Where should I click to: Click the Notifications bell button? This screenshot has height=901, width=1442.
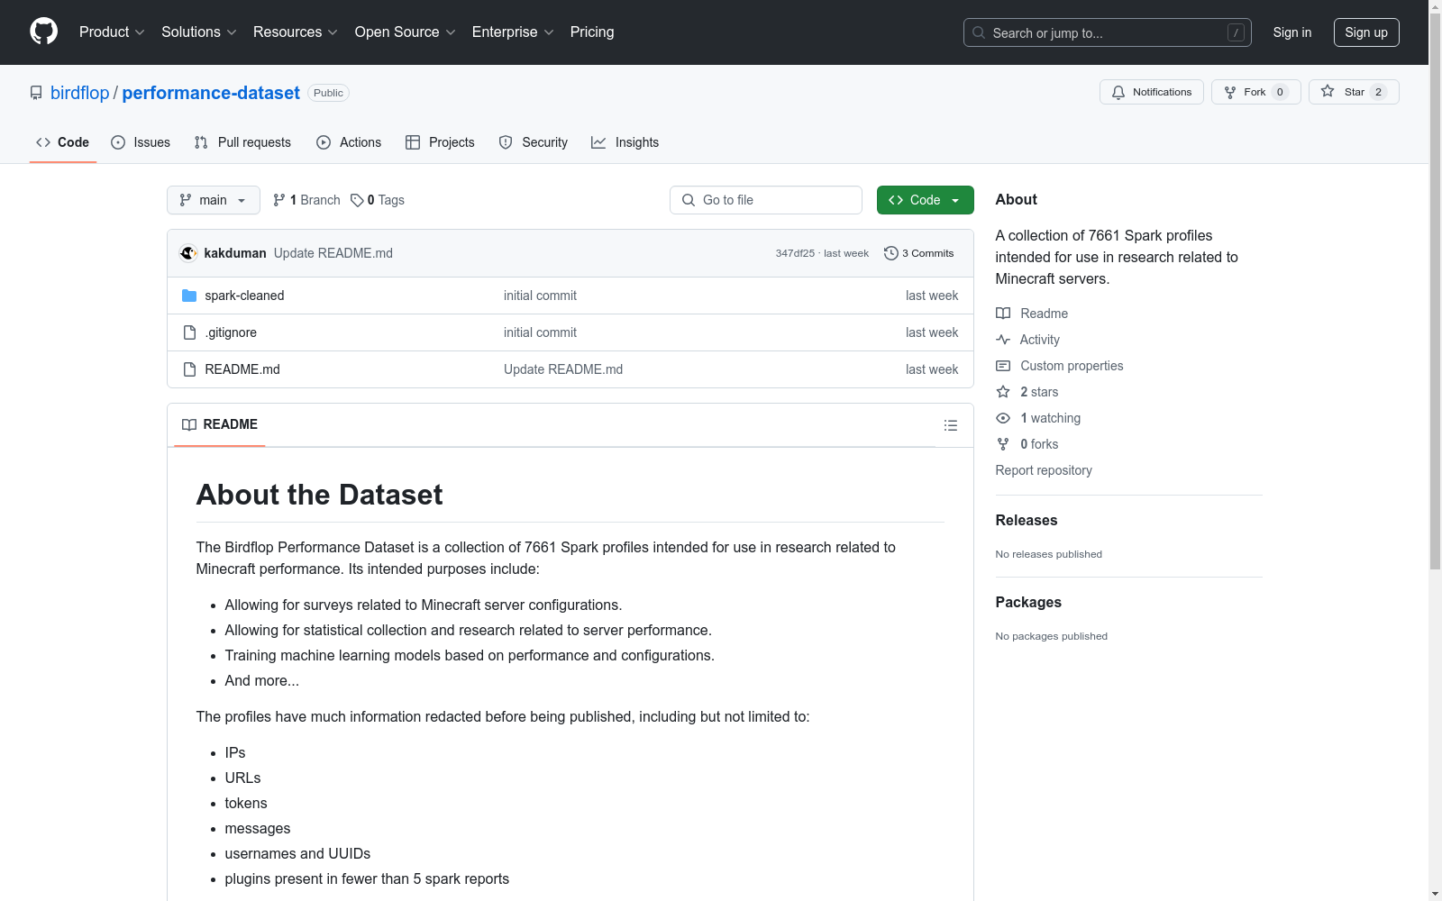tap(1151, 92)
